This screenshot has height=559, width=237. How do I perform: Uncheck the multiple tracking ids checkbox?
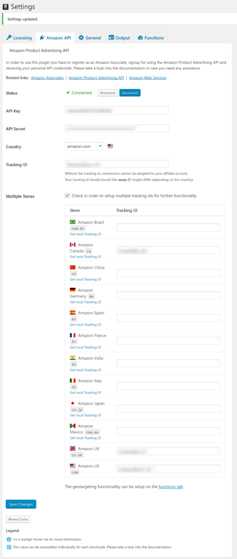pyautogui.click(x=67, y=195)
